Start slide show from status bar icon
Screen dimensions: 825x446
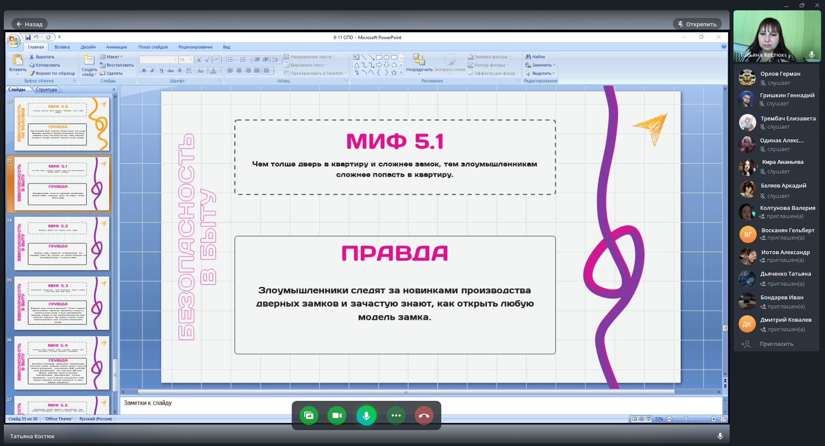pyautogui.click(x=648, y=419)
